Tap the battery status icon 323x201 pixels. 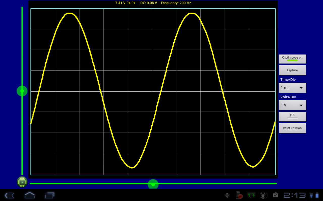(317, 195)
